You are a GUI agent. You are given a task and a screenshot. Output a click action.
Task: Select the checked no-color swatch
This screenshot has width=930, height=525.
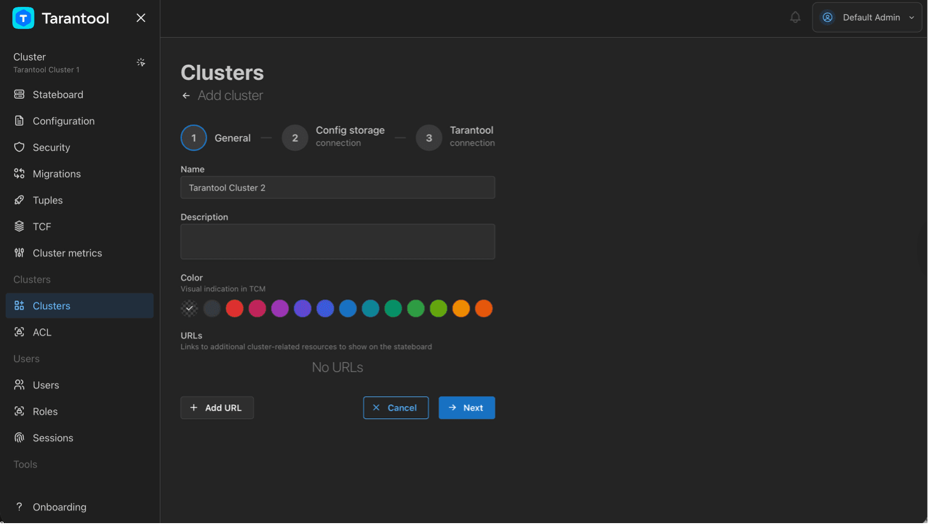click(x=189, y=308)
